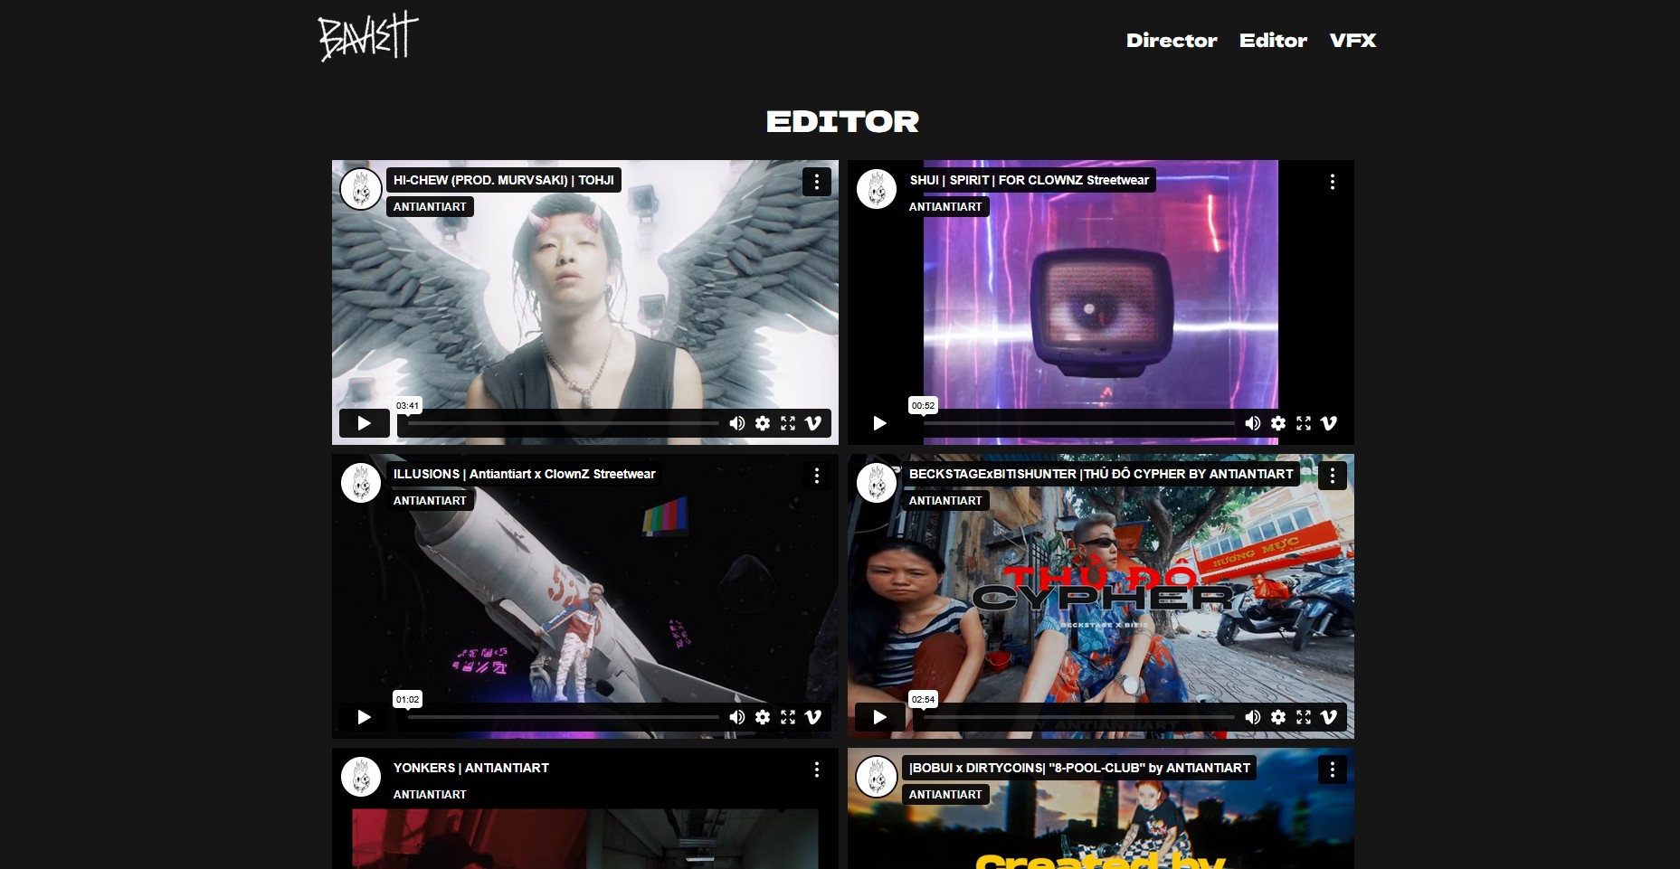The width and height of the screenshot is (1680, 869).
Task: Click the Bavett logo in header
Action: [x=368, y=36]
